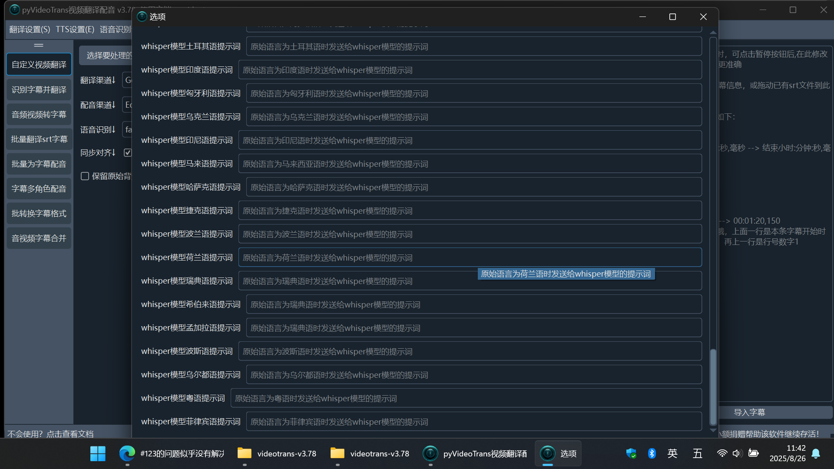Image resolution: width=834 pixels, height=469 pixels.
Task: Open the 语音识别 dropdown
Action: point(127,129)
